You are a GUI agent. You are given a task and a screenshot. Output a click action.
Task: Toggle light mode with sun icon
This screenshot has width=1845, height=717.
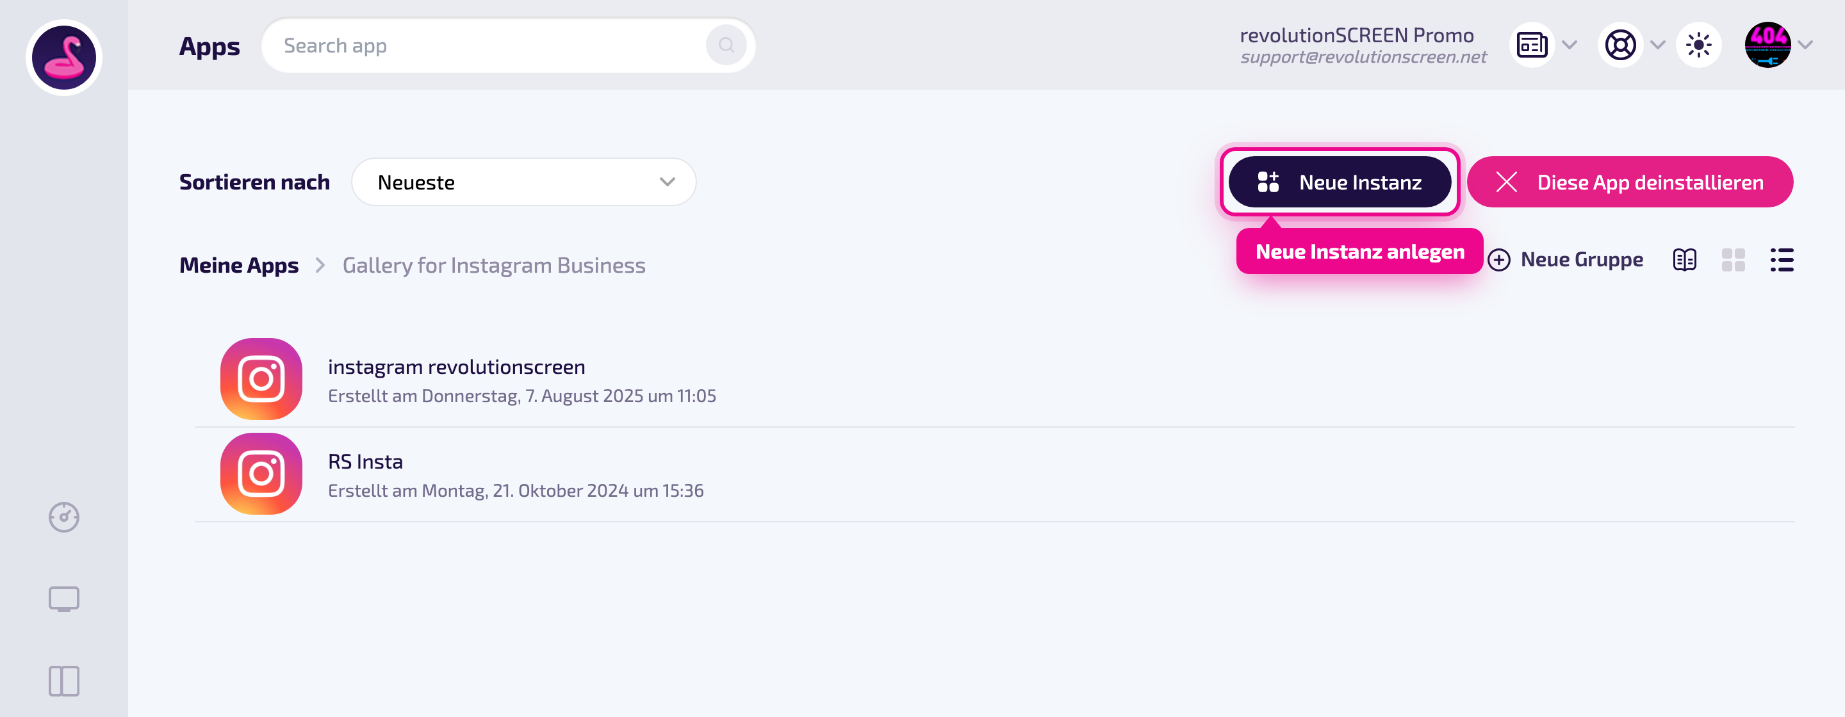[x=1698, y=45]
